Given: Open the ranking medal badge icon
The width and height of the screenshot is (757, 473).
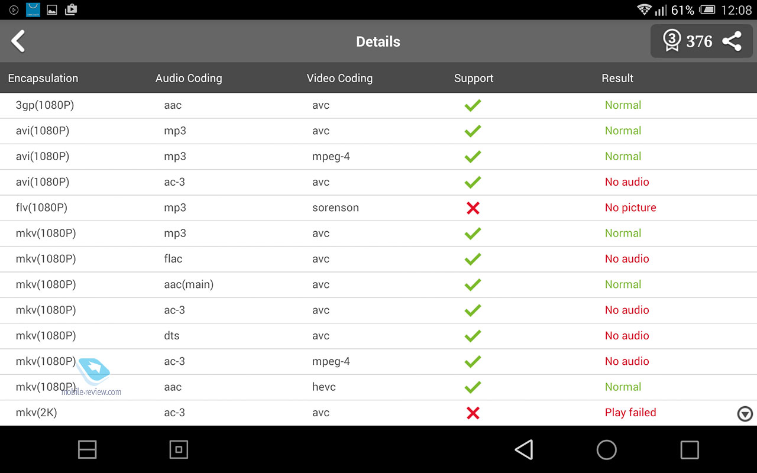Looking at the screenshot, I should [671, 41].
